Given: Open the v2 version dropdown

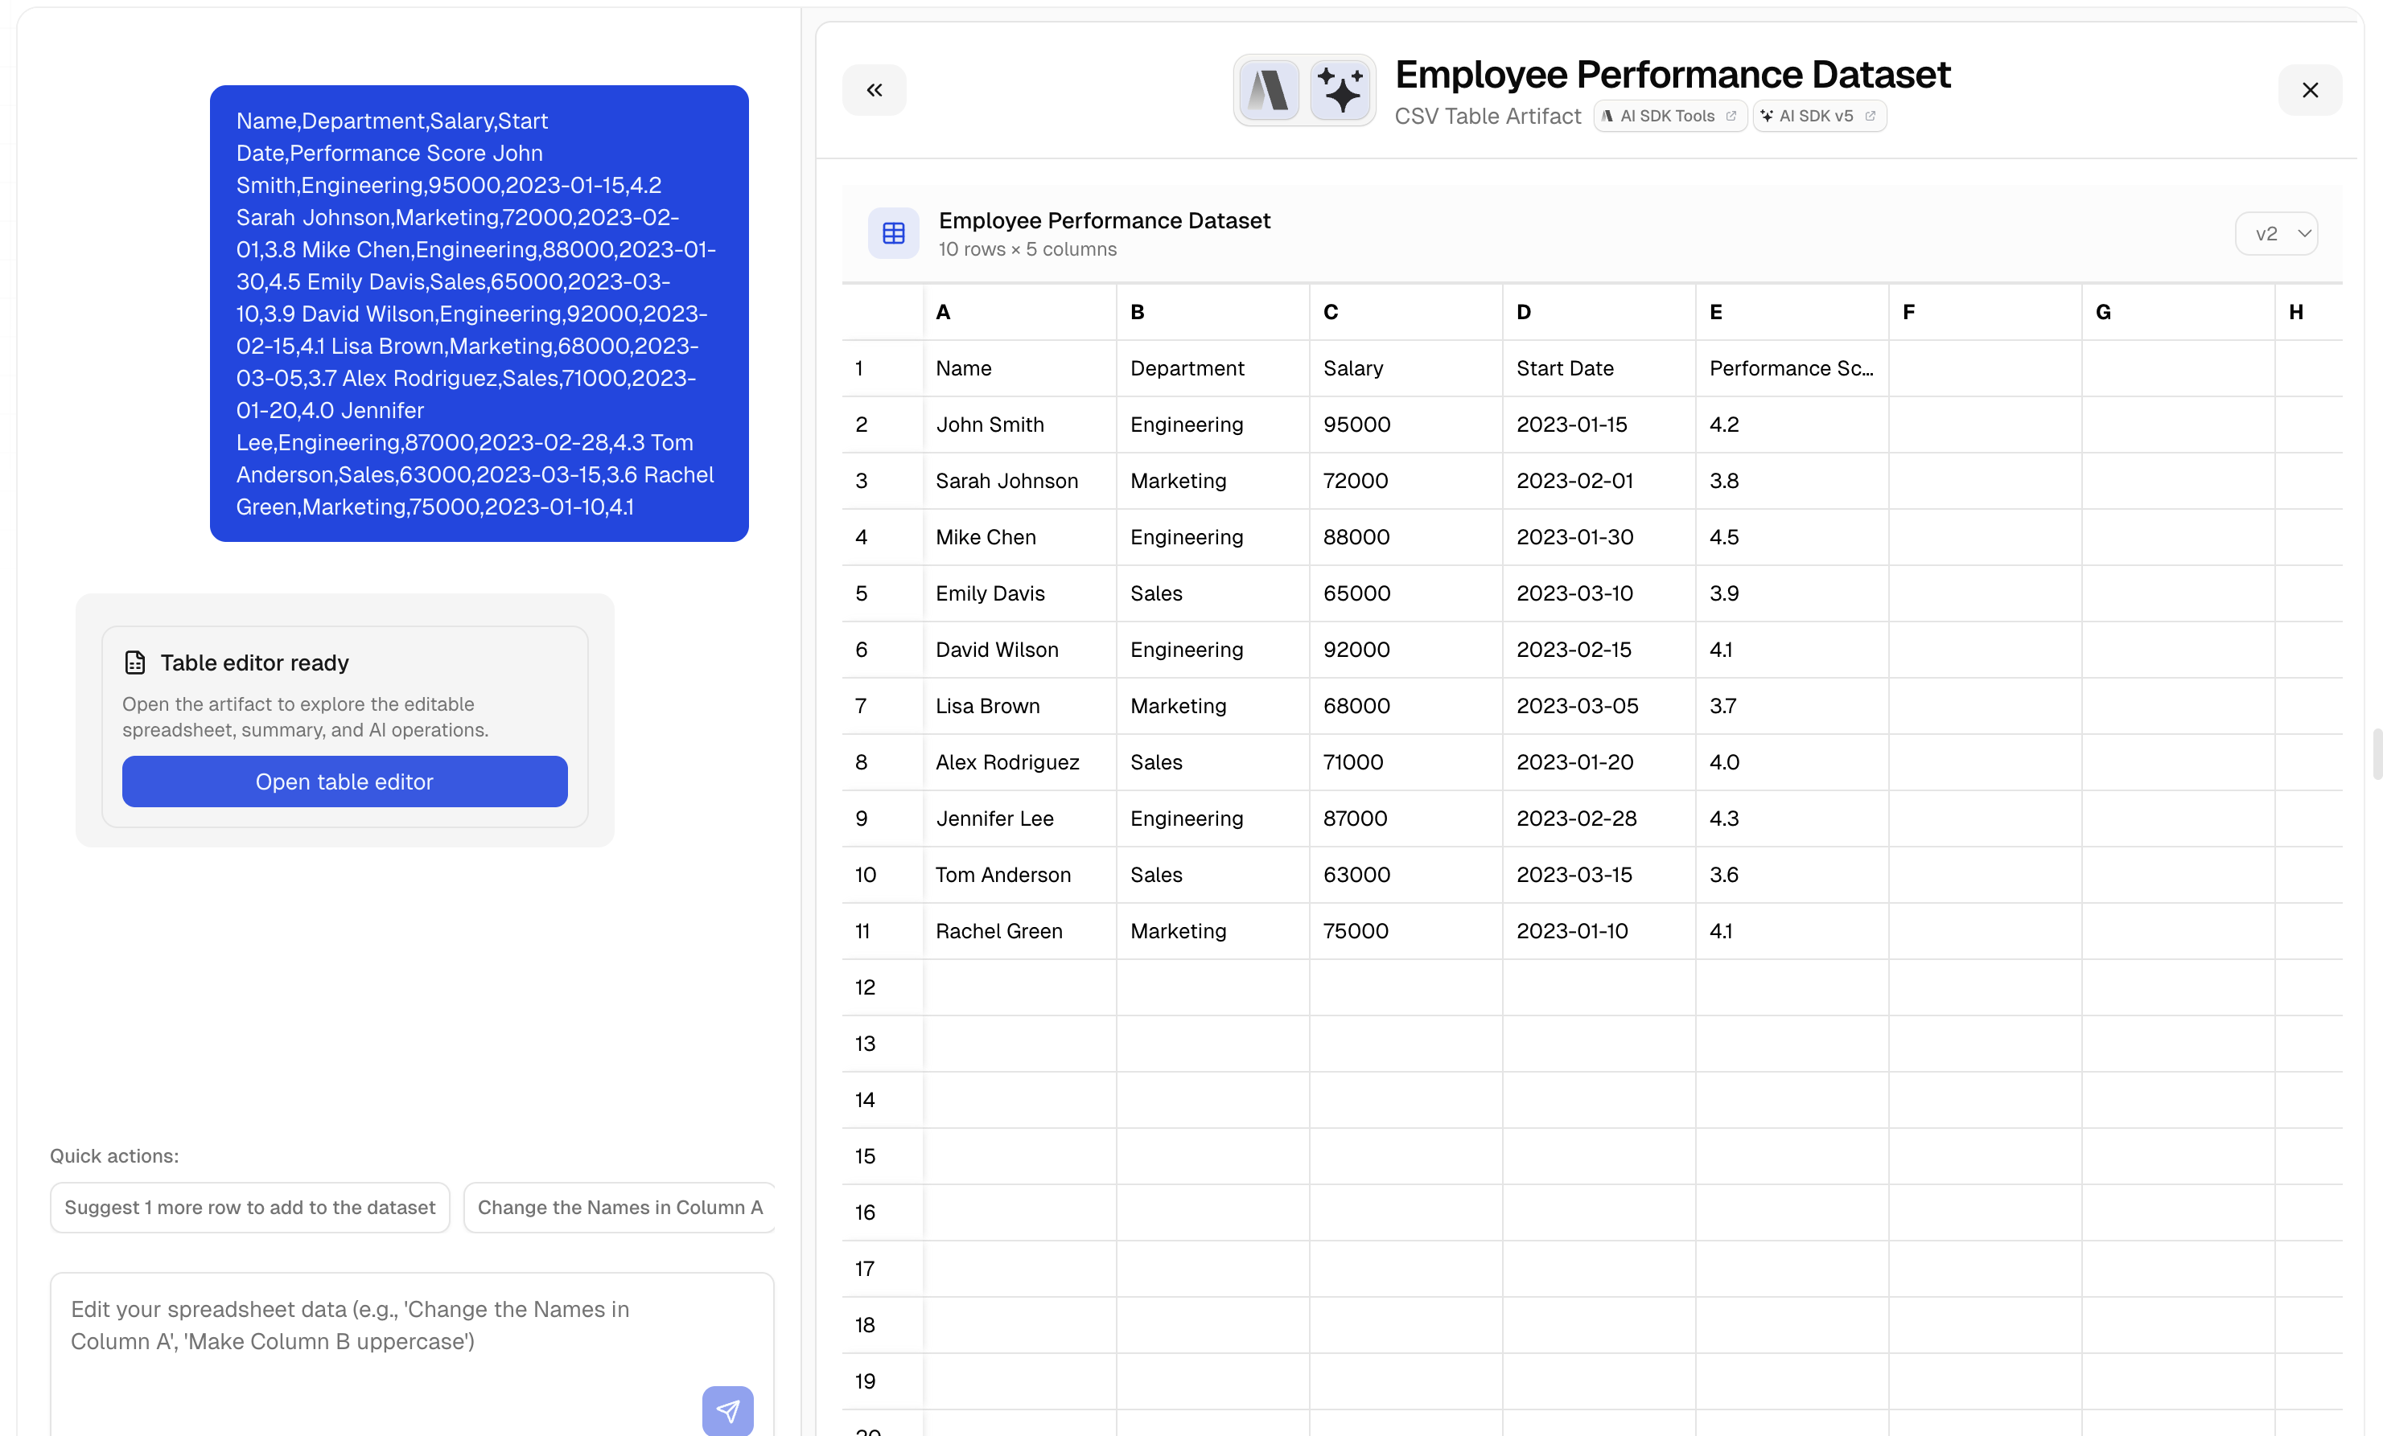Looking at the screenshot, I should (2277, 234).
